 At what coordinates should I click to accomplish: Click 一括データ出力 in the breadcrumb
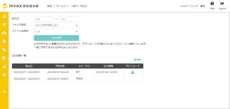pos(79,6)
